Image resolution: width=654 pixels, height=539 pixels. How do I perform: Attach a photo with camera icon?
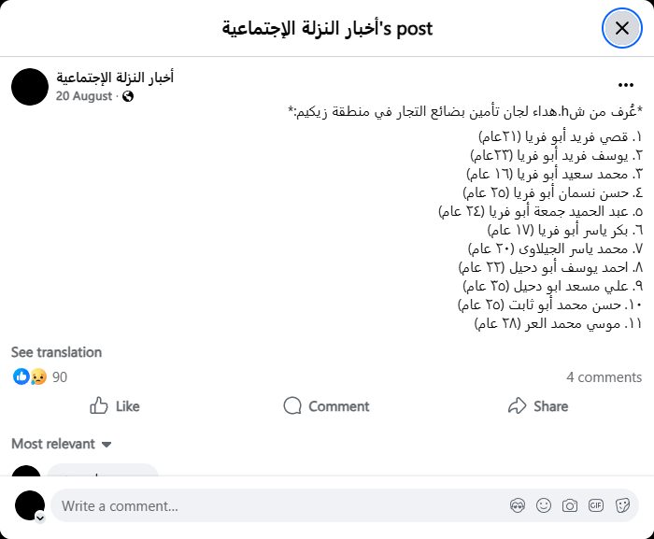(570, 506)
